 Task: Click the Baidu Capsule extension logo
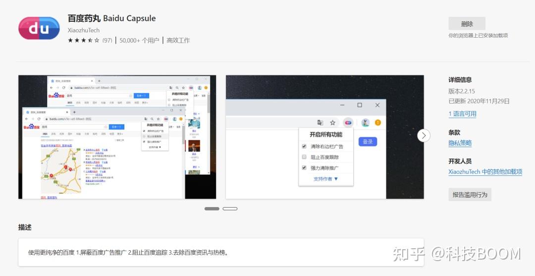(39, 28)
